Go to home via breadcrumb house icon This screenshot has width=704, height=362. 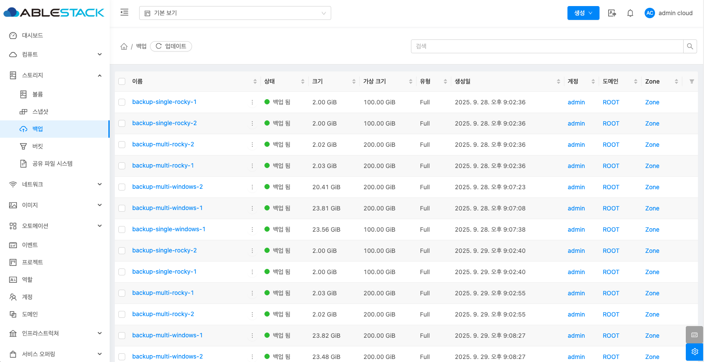tap(124, 46)
